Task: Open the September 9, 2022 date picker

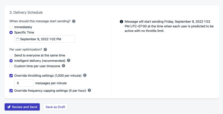Action: [44, 39]
